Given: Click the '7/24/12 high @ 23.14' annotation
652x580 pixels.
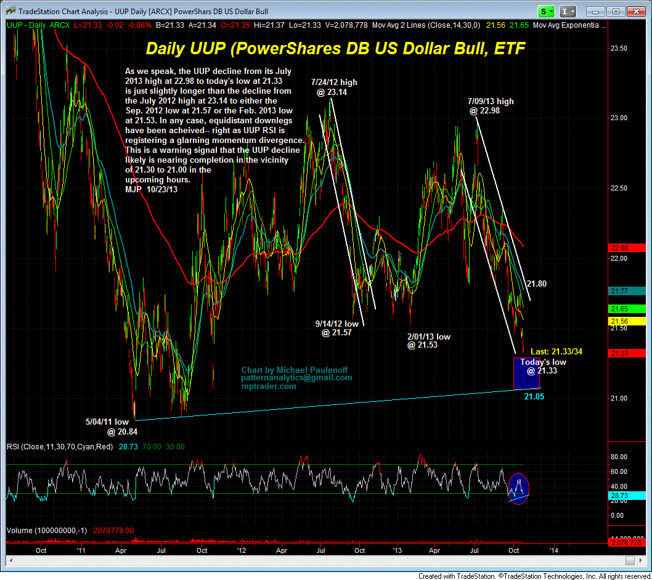Looking at the screenshot, I should pos(334,88).
